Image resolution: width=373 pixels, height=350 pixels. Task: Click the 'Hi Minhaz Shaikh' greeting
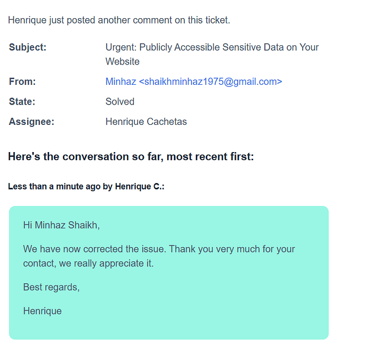pyautogui.click(x=61, y=225)
